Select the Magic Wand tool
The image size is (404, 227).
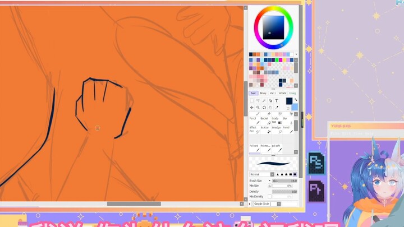(x=264, y=101)
